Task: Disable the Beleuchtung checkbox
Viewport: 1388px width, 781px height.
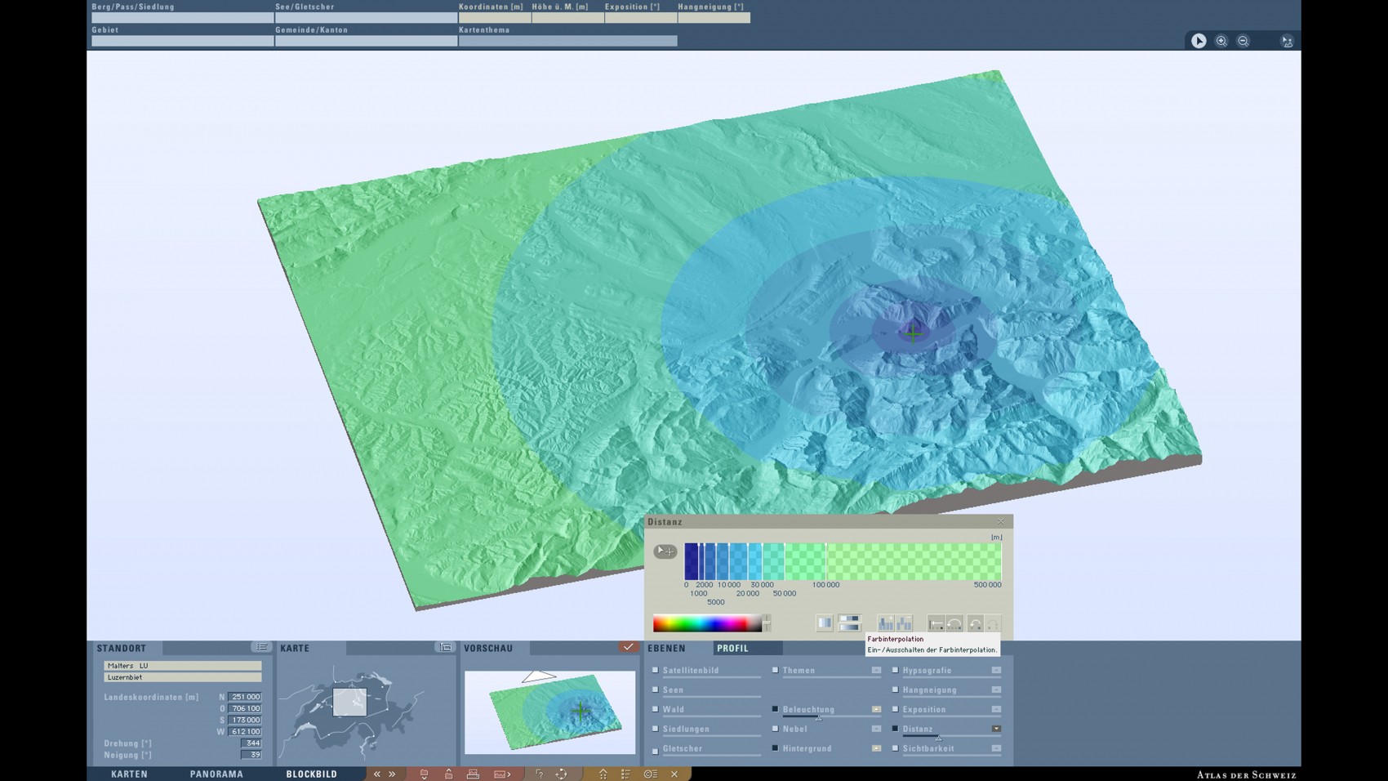Action: click(775, 709)
